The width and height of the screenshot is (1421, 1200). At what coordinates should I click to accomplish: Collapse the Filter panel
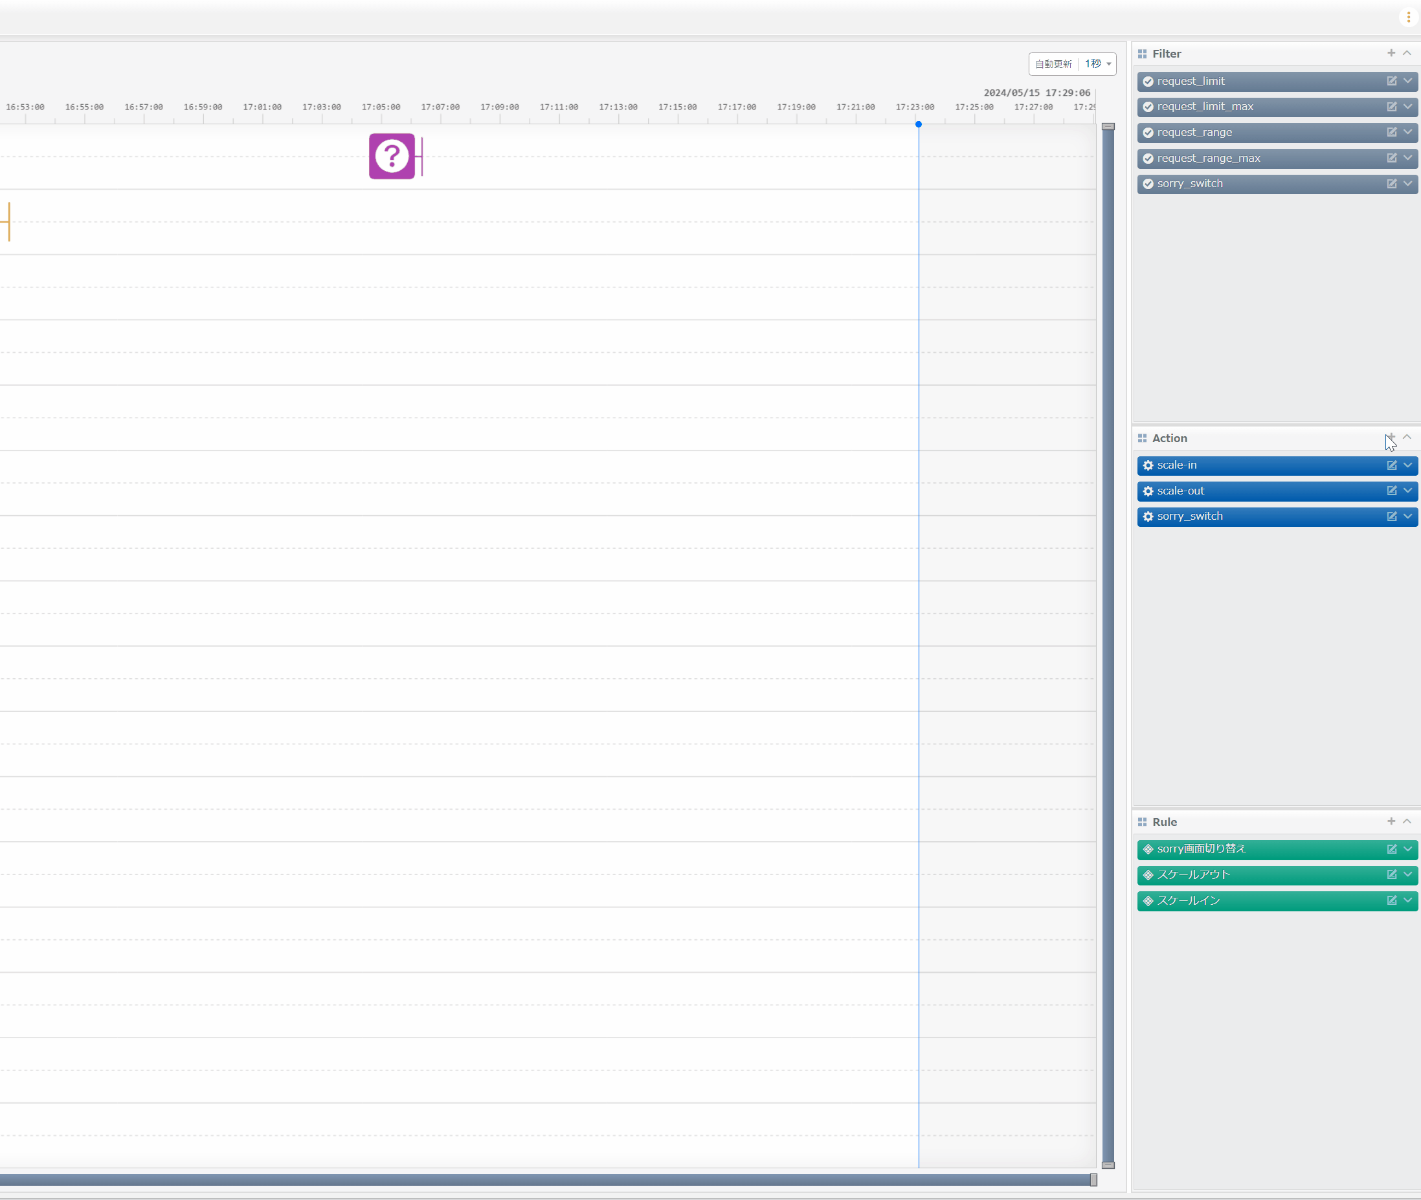click(x=1407, y=53)
